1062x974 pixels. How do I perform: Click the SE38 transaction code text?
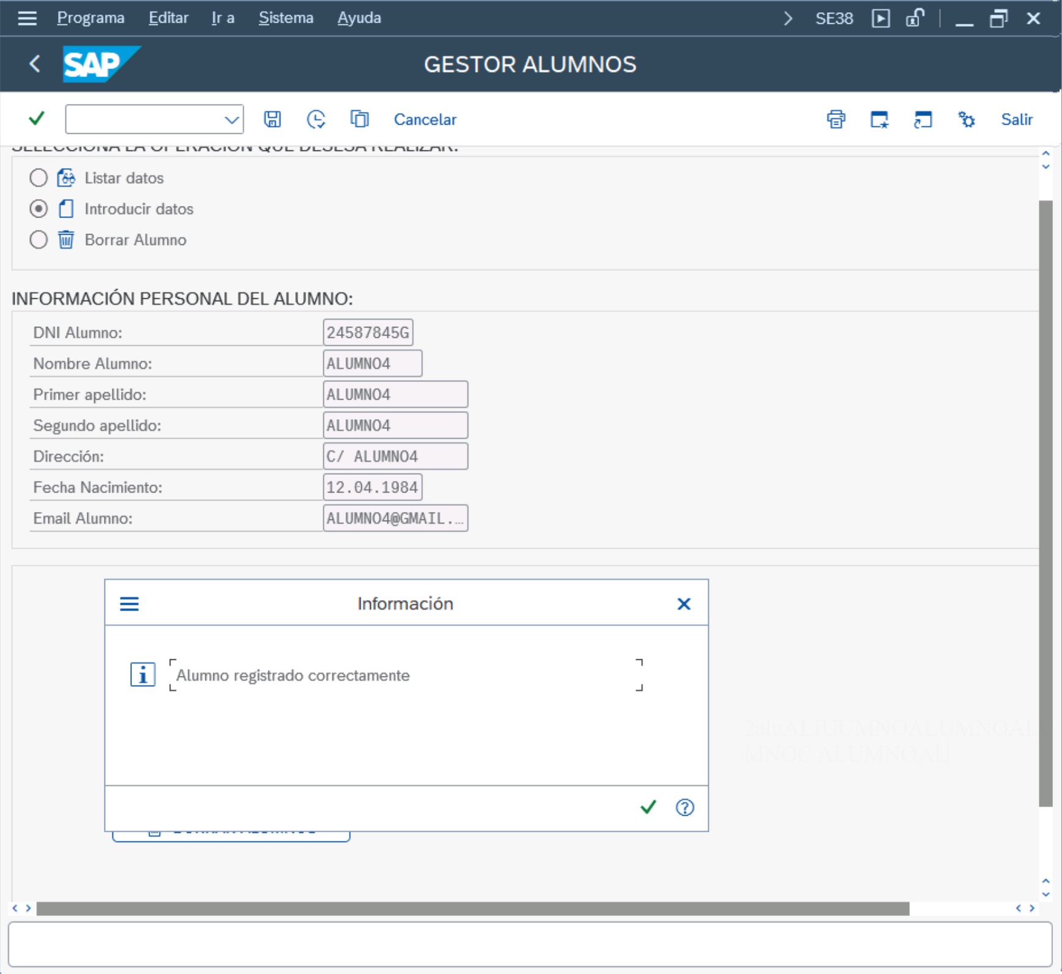coord(834,18)
